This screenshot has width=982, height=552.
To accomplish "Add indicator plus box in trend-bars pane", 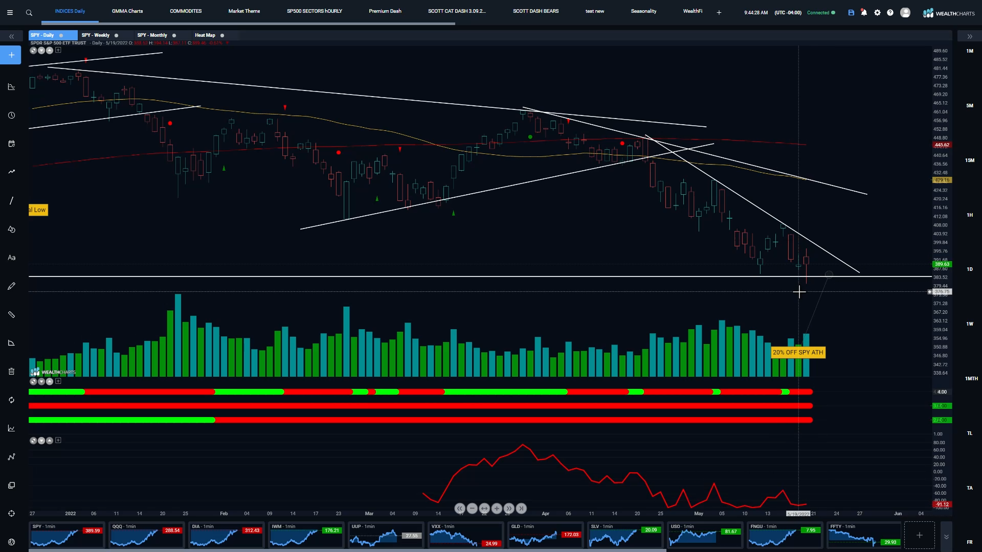I will (58, 381).
